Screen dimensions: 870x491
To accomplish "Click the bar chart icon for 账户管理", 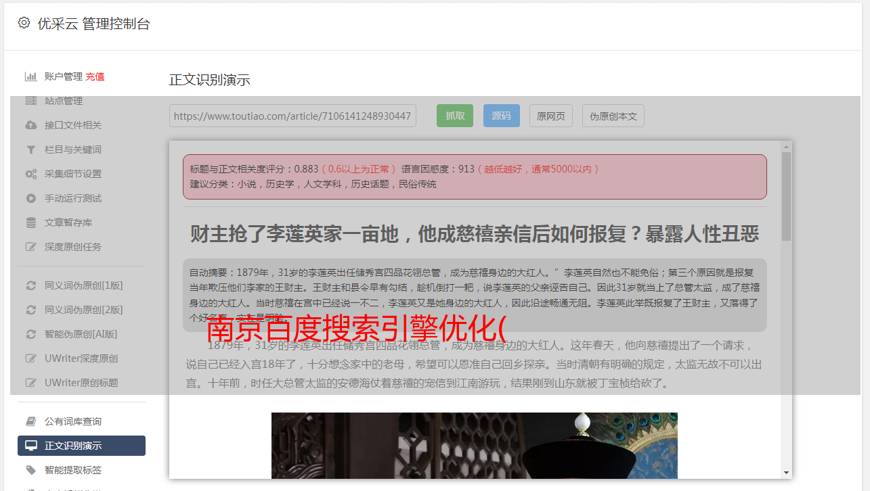I will click(x=30, y=76).
